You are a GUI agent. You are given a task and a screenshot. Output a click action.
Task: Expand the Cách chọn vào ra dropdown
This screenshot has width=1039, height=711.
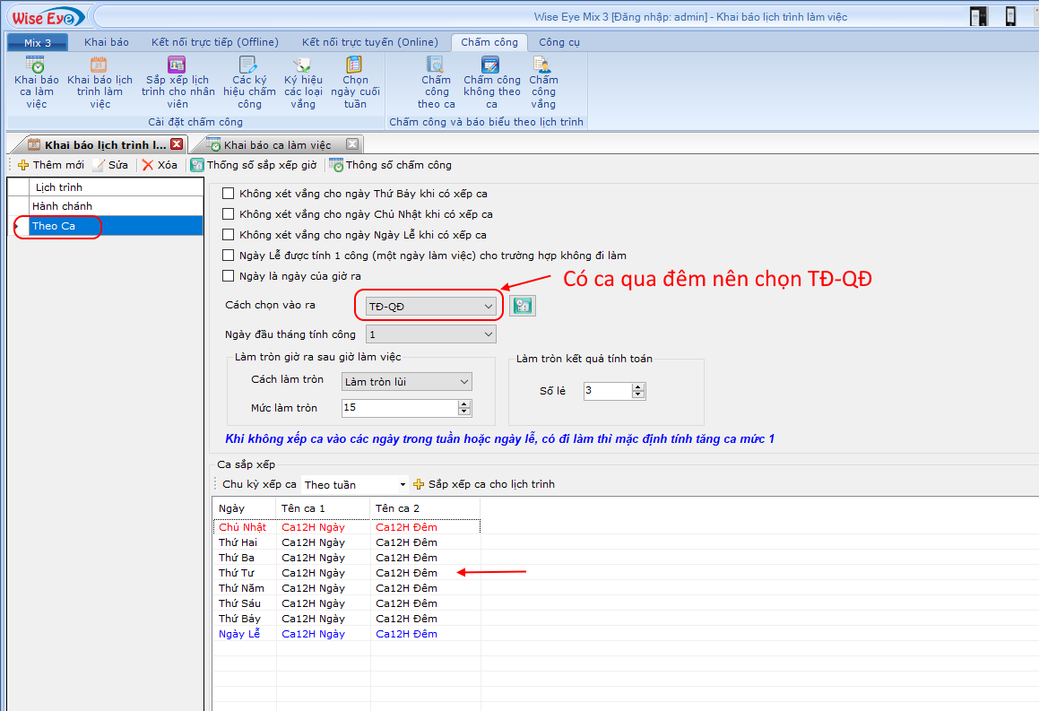pos(489,307)
